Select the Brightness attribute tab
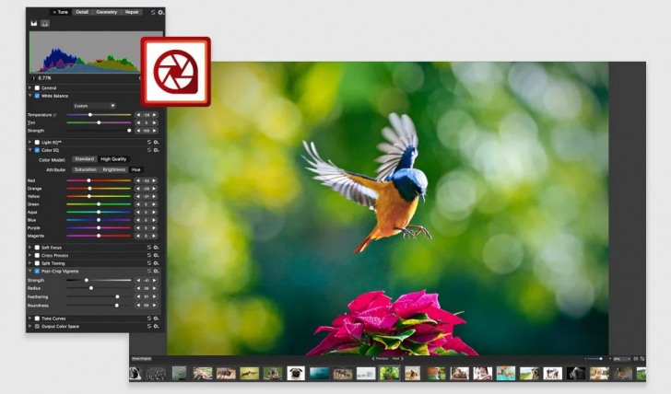 tap(114, 169)
